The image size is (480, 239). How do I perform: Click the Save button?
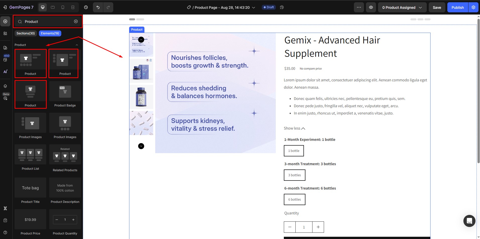437,7
